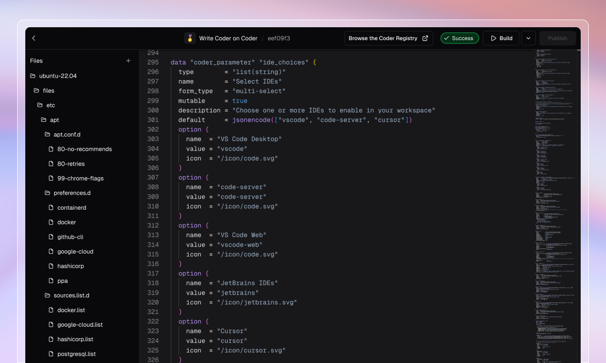Click "JetBrains IDEs" option name
Screen dimensions: 606x363
tap(248, 283)
